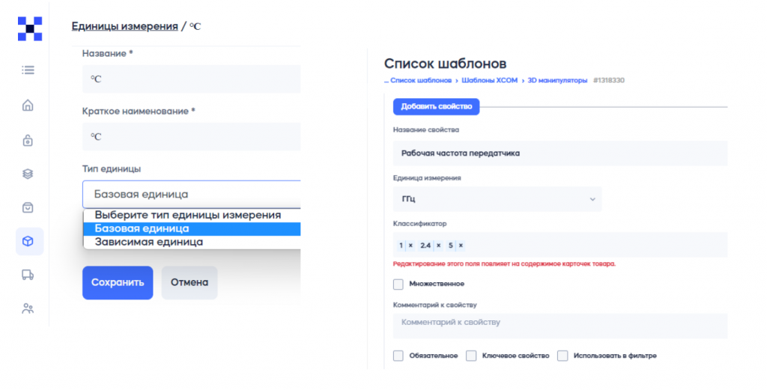Click the blue X logo icon
767x390 pixels.
coord(29,28)
